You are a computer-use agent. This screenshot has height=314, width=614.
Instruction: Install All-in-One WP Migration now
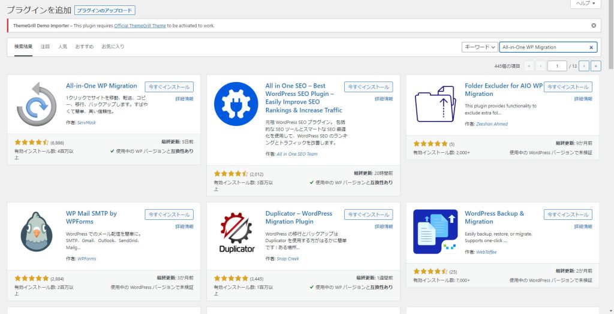click(169, 87)
